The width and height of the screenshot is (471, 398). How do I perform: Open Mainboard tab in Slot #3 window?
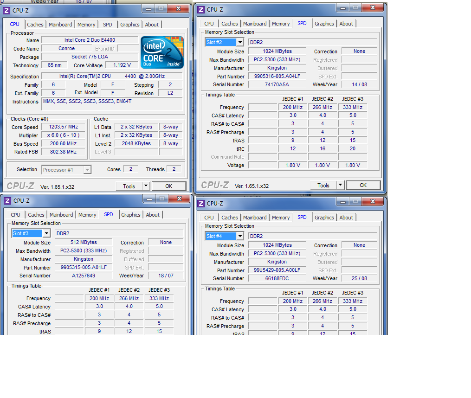[x=61, y=215]
